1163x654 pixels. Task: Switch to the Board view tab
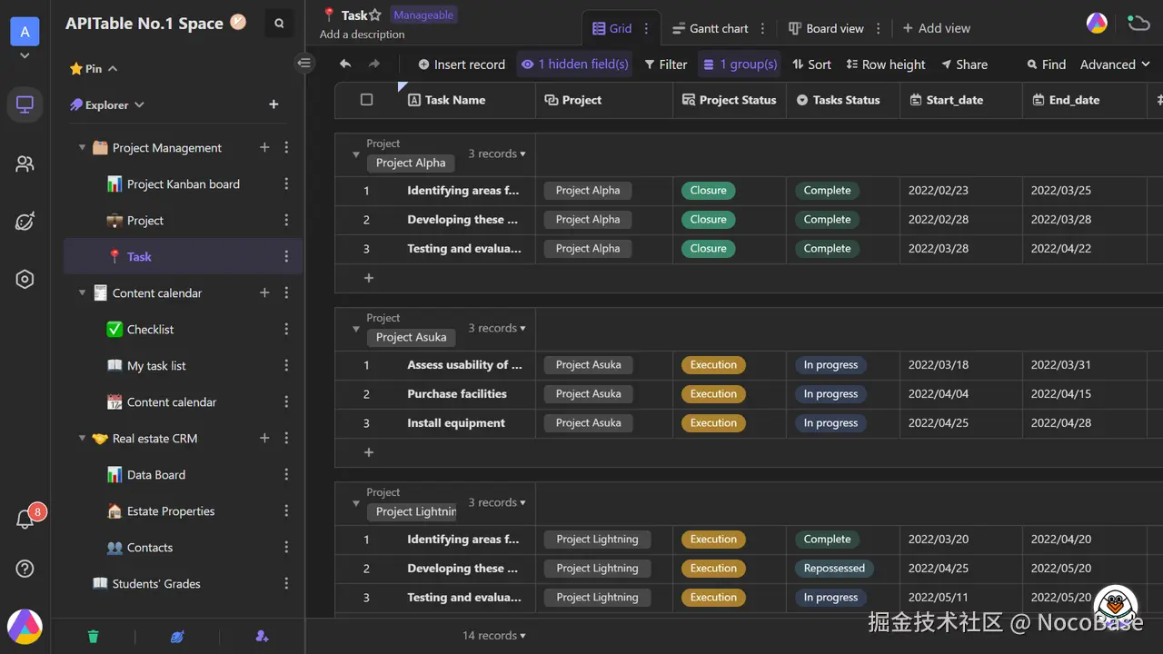pos(825,28)
